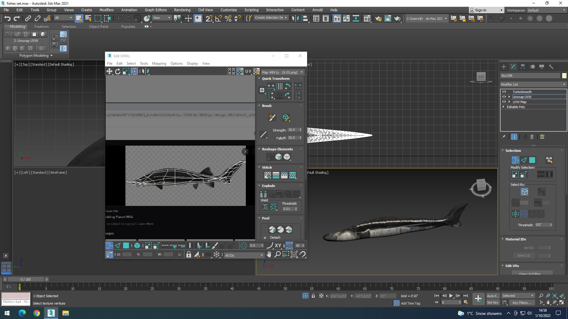Open the Mirror tool in main toolbar
This screenshot has height=319, width=568.
pyautogui.click(x=295, y=18)
